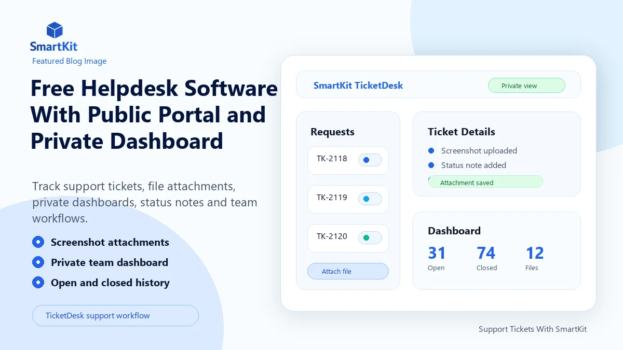The height and width of the screenshot is (350, 623).
Task: Click the blue dot next to Screenshot uploaded
Action: tap(431, 151)
